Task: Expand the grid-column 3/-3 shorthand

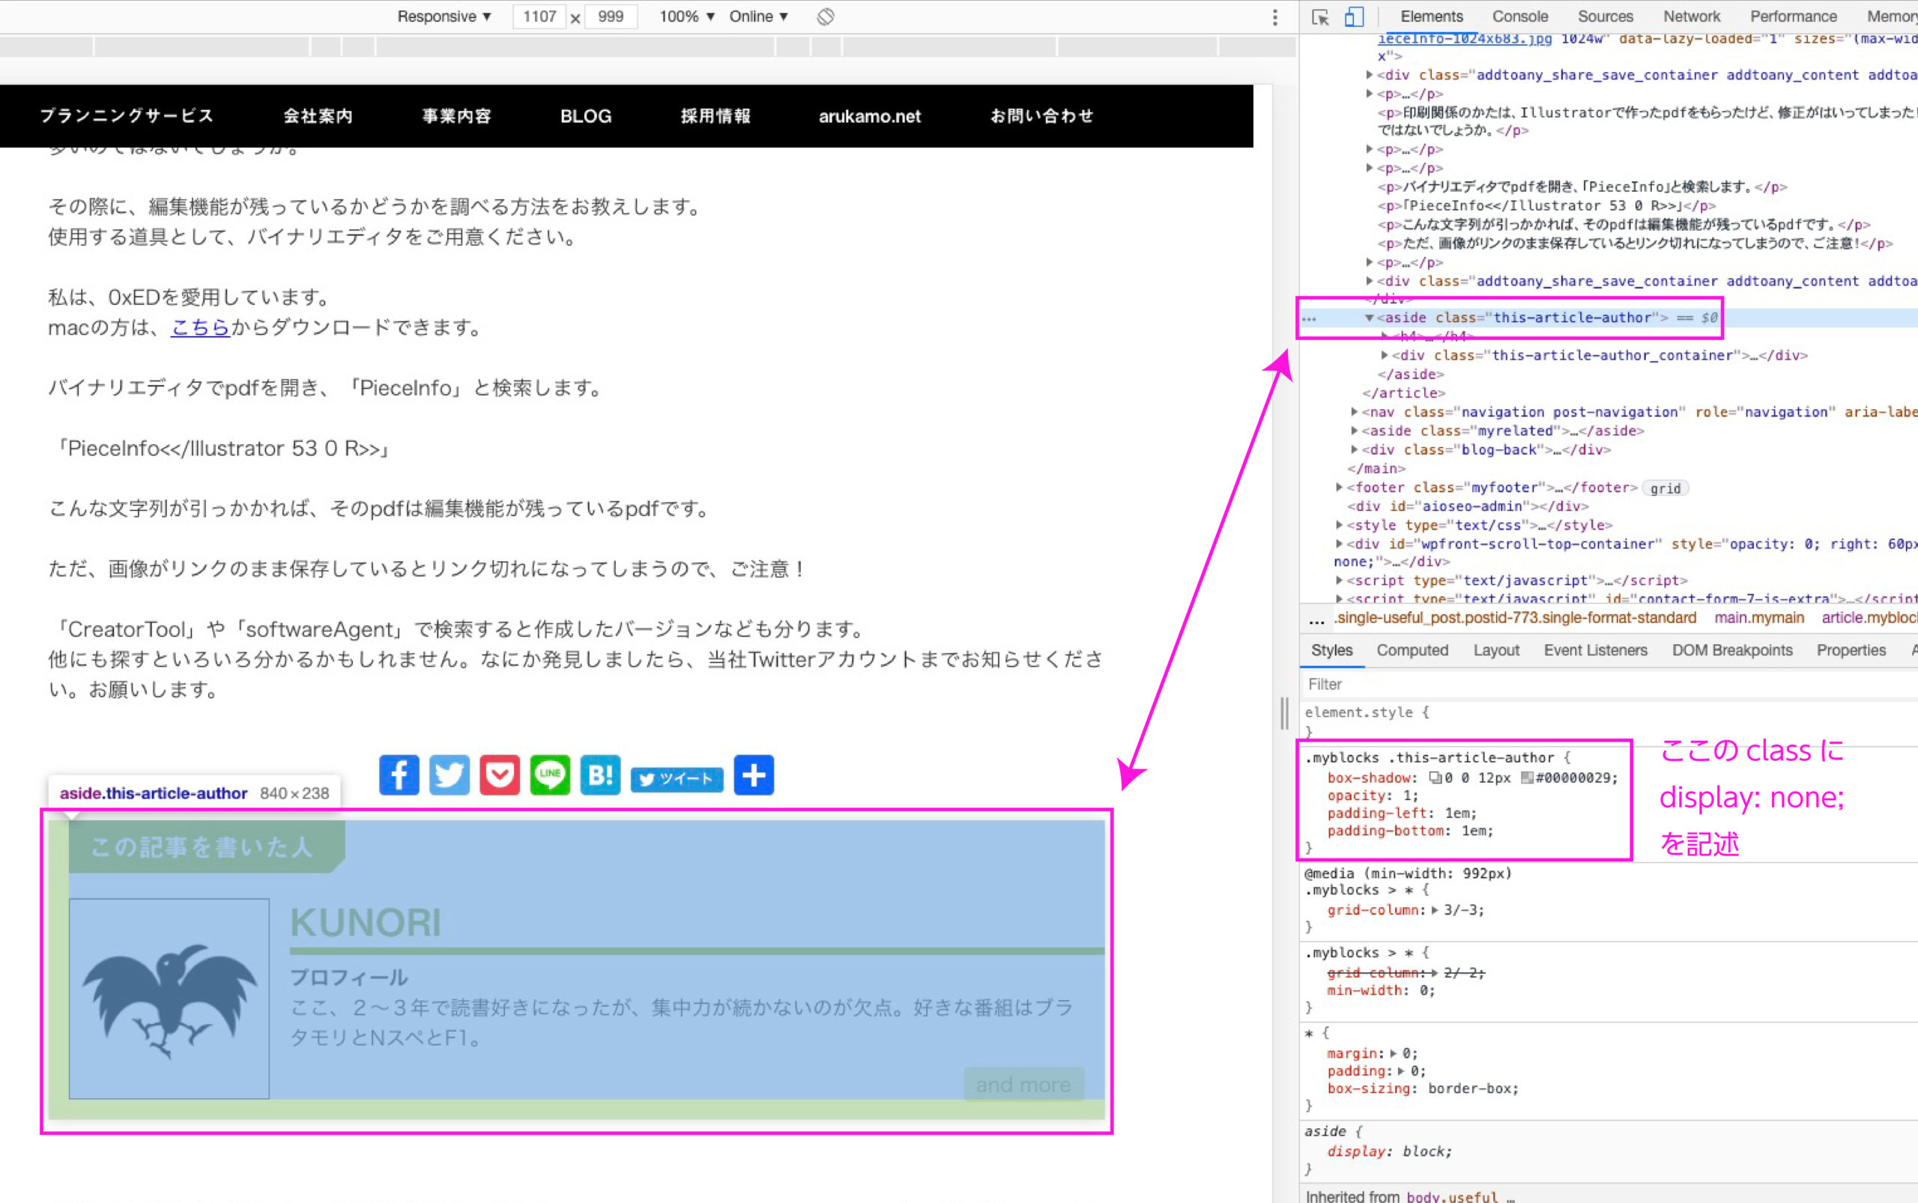Action: (1435, 910)
